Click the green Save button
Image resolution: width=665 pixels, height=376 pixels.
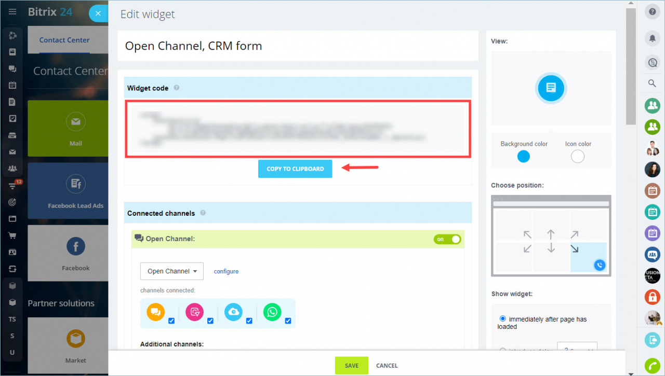(352, 366)
